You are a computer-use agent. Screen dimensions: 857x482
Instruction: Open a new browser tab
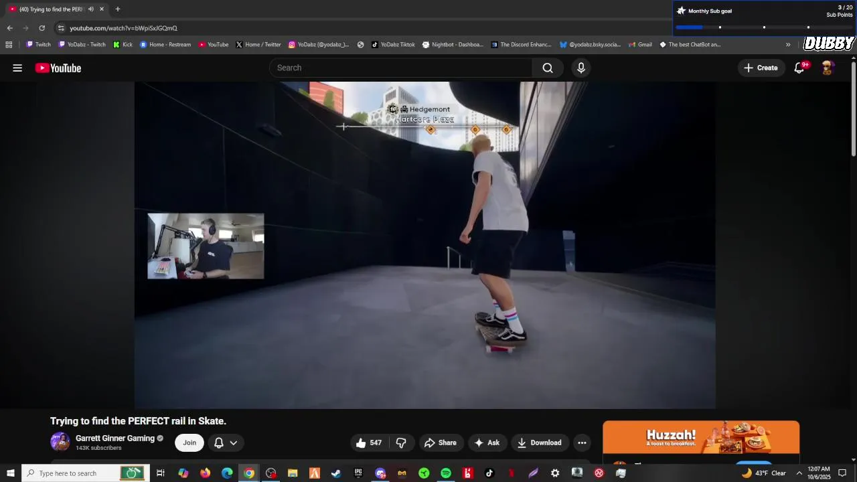pos(118,9)
